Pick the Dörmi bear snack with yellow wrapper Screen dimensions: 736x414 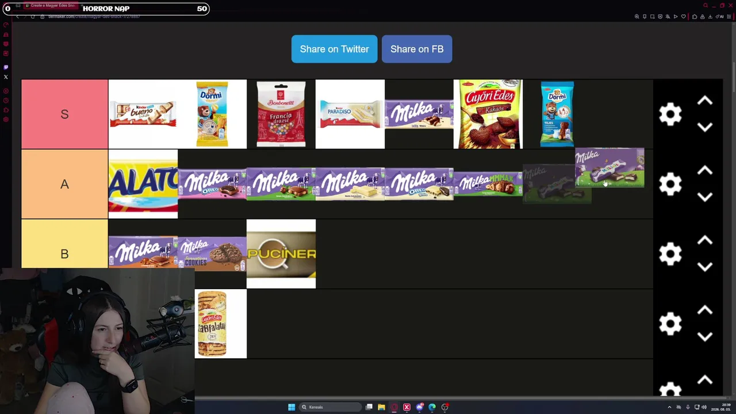pos(212,114)
